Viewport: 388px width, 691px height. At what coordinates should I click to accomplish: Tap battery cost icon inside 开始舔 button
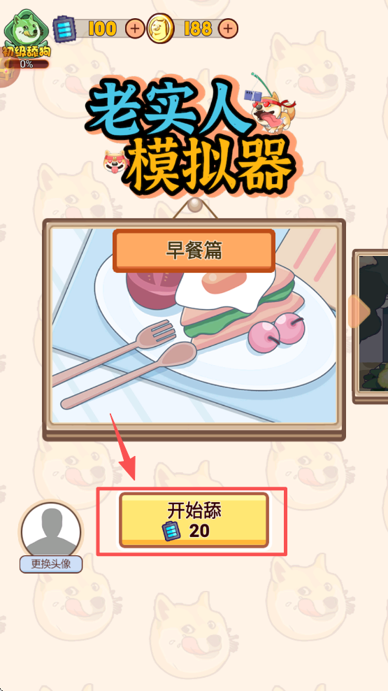point(171,531)
